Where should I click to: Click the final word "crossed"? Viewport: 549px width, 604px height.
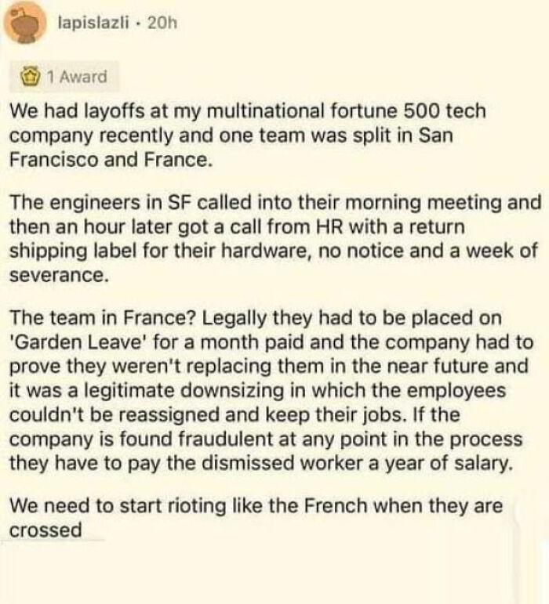coord(45,530)
